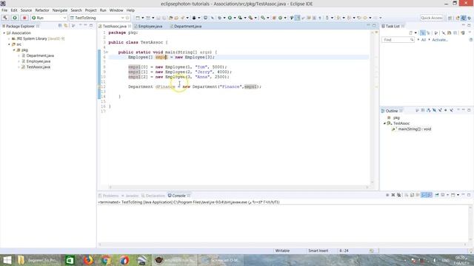The width and height of the screenshot is (474, 266).
Task: Select TestAssoc.java in Package Explorer
Action: click(x=38, y=67)
